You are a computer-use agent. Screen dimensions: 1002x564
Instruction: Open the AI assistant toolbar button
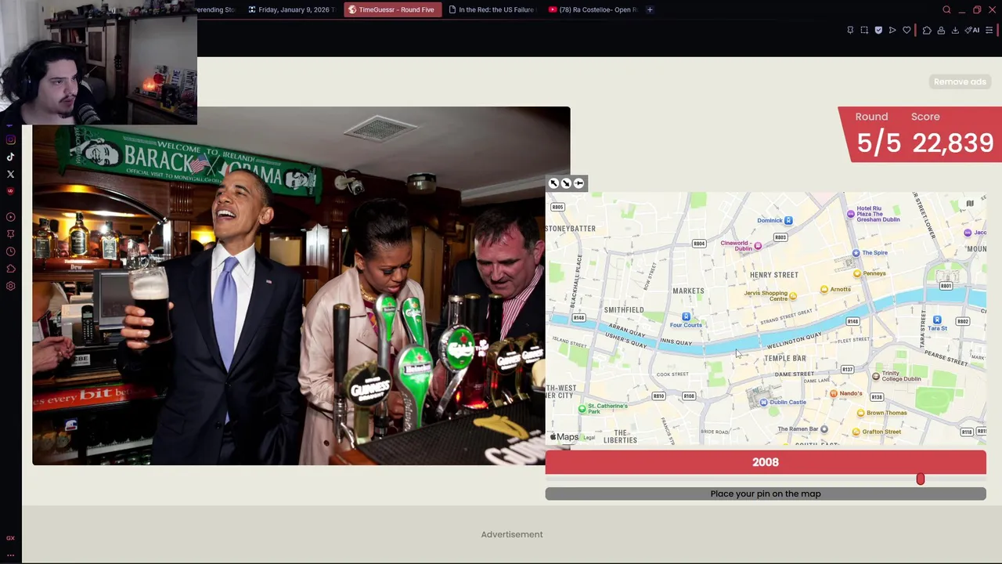pyautogui.click(x=972, y=31)
